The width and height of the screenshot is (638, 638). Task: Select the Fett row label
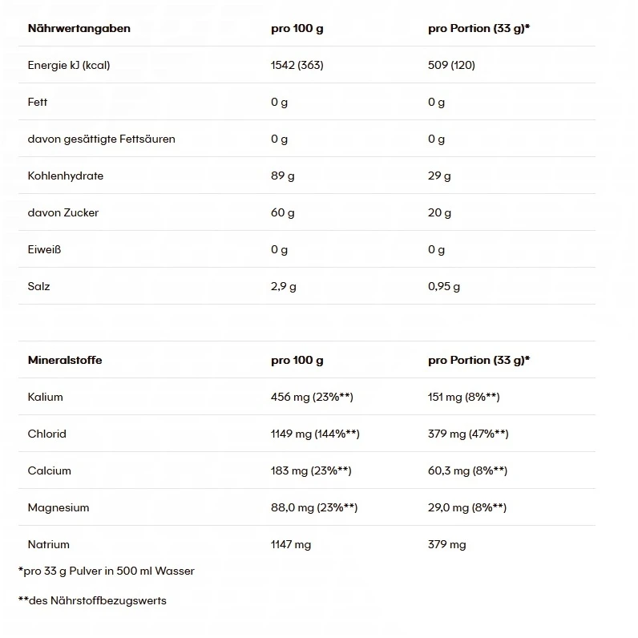click(x=38, y=103)
